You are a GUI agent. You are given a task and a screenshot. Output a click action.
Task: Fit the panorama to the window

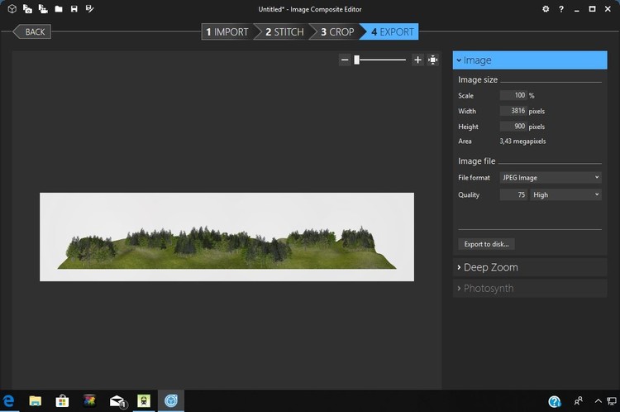[432, 60]
